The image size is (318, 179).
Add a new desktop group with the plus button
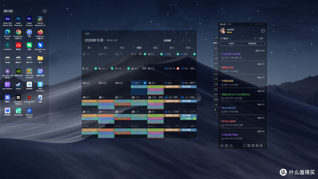pyautogui.click(x=45, y=11)
